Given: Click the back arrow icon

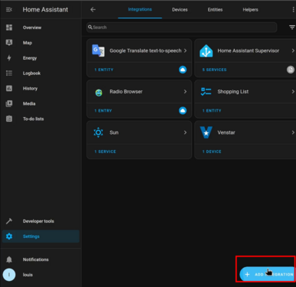Looking at the screenshot, I should pyautogui.click(x=93, y=10).
